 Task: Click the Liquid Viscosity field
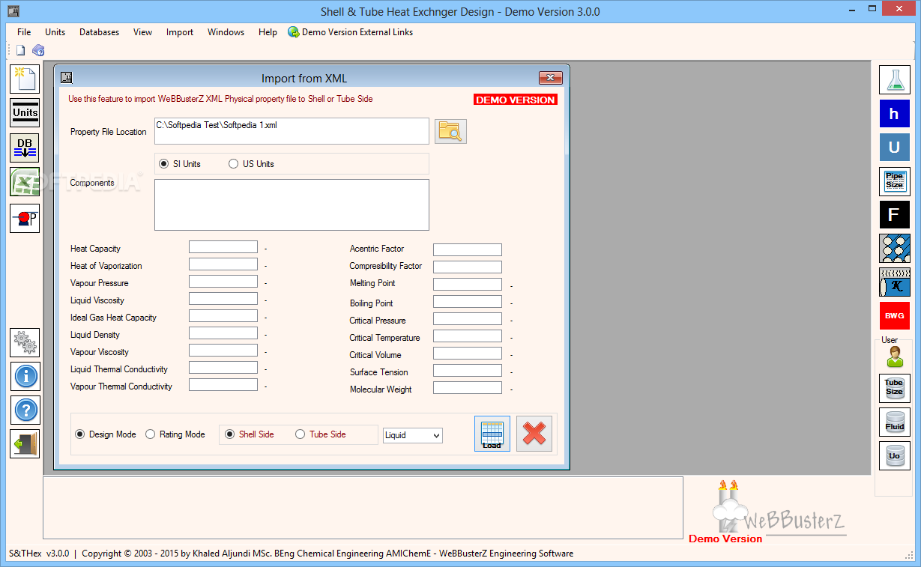(x=223, y=299)
